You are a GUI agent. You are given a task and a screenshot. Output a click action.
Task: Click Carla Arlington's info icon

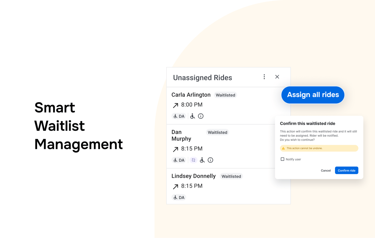pyautogui.click(x=201, y=116)
